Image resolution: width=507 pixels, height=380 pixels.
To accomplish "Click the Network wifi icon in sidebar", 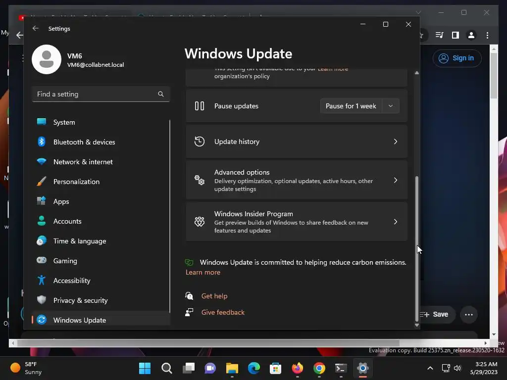I will (x=42, y=161).
